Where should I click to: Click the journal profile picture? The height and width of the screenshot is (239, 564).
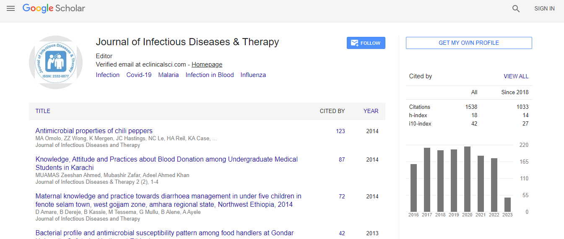coord(56,62)
